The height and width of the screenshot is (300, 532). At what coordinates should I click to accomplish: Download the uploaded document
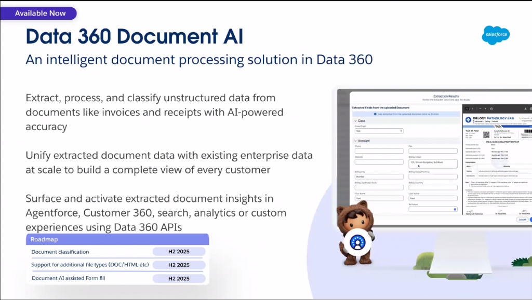coord(525,108)
